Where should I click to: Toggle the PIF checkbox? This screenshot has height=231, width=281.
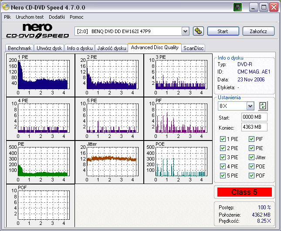252,139
